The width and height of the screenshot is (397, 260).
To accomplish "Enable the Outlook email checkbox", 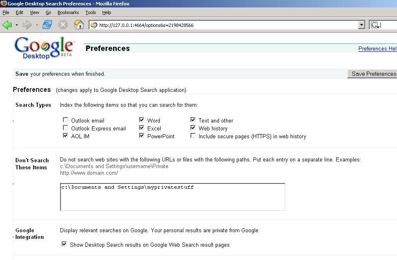I will (x=65, y=120).
